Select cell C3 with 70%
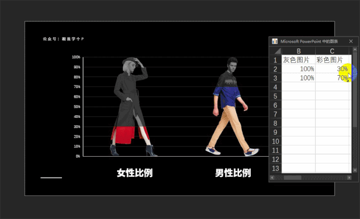360x219 pixels. 332,77
